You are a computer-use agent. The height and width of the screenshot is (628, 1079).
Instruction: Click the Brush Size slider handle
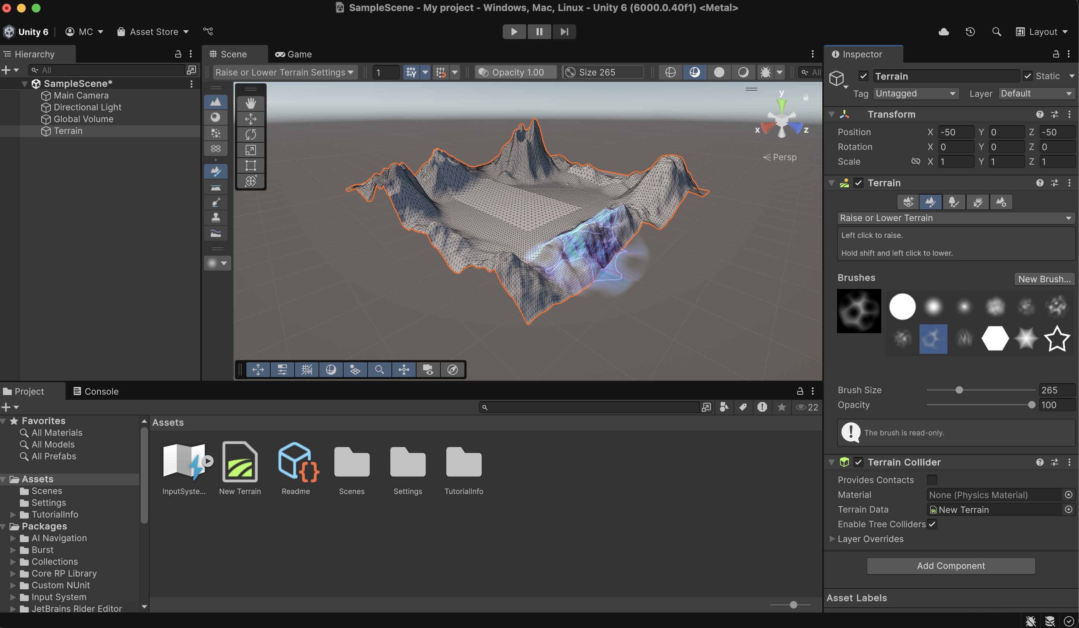[959, 390]
